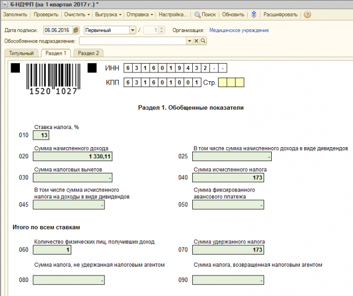The width and height of the screenshot is (353, 296).
Task: Clear the Обособленное подразделение field with the X icon
Action: [x=196, y=41]
